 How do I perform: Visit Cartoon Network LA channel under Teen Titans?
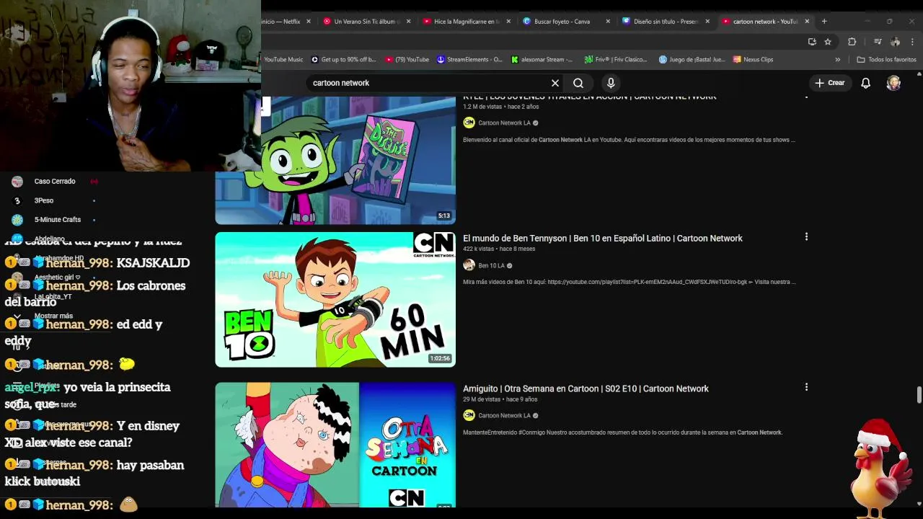[x=504, y=123]
